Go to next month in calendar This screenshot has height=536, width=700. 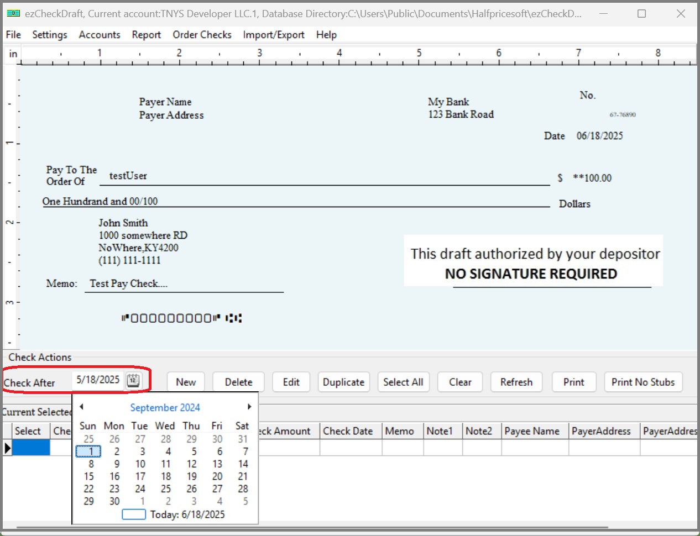249,407
